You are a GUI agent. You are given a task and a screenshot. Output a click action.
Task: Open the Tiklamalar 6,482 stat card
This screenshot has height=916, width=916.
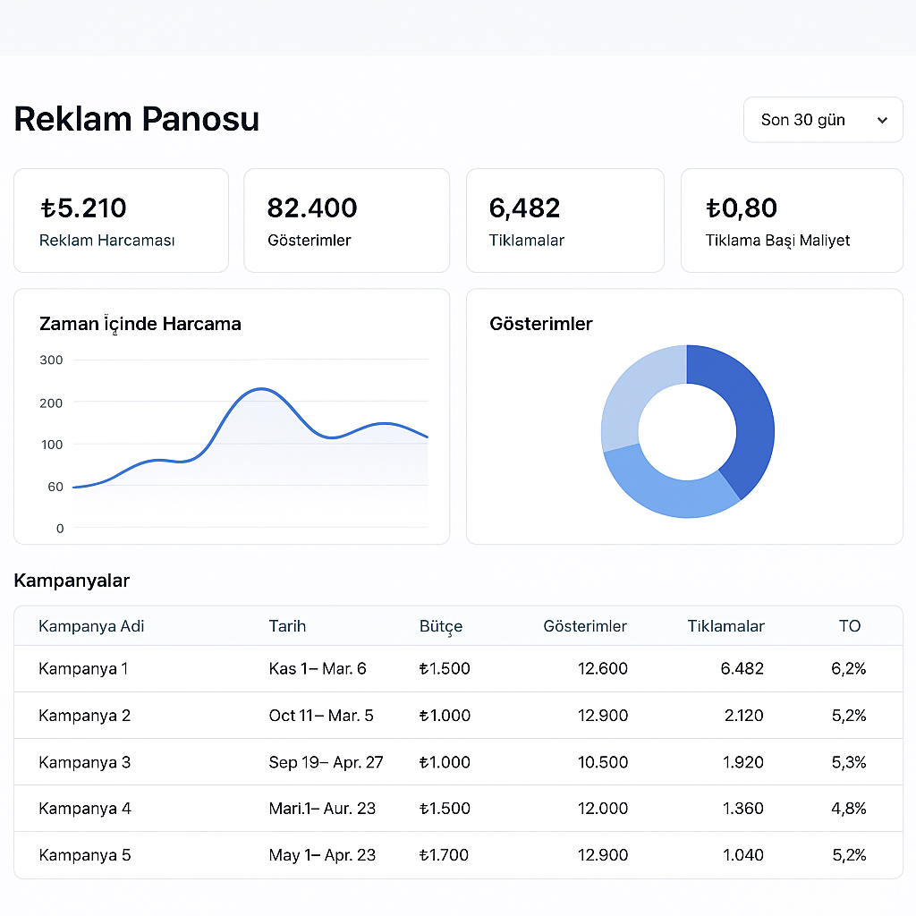click(564, 220)
